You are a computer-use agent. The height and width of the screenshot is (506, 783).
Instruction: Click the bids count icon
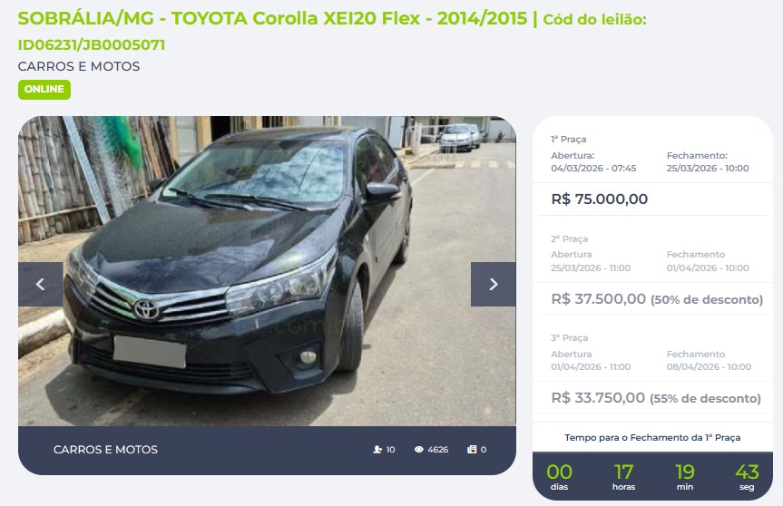click(472, 450)
